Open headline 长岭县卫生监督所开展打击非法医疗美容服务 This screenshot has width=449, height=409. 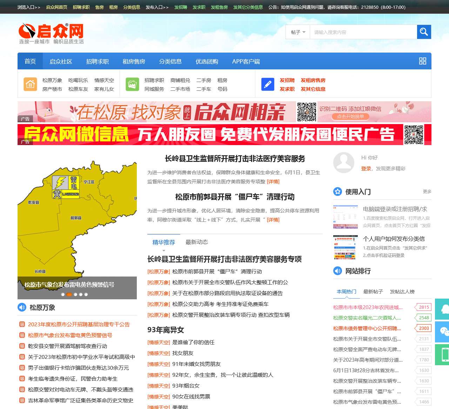[235, 158]
